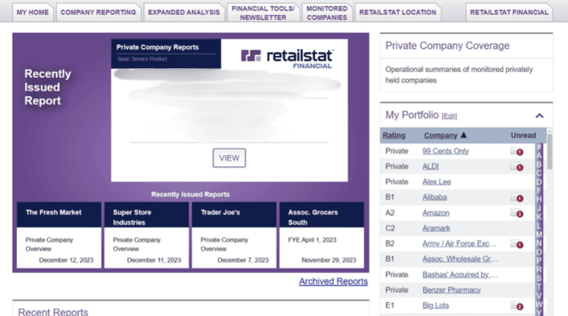Jump to letter L in portfolio index

[x=539, y=225]
